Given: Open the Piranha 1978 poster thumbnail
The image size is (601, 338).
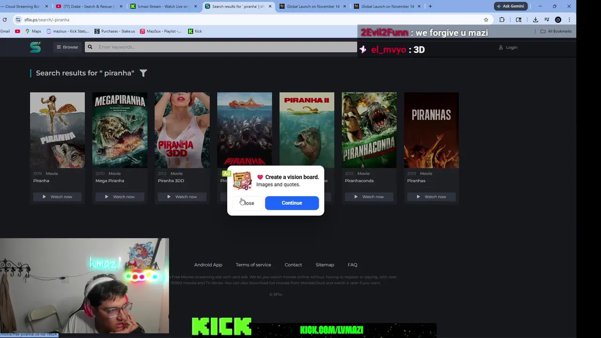Looking at the screenshot, I should (57, 130).
